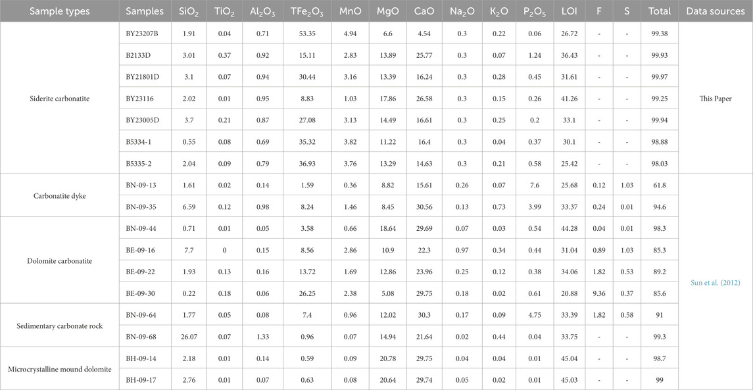This screenshot has height=390, width=753.
Task: Select the Sample types column header
Action: pyautogui.click(x=60, y=11)
